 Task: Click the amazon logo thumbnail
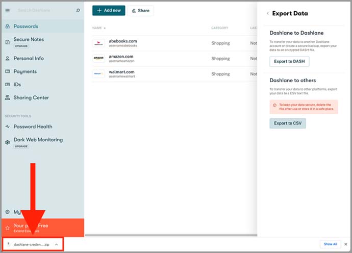[x=98, y=58]
